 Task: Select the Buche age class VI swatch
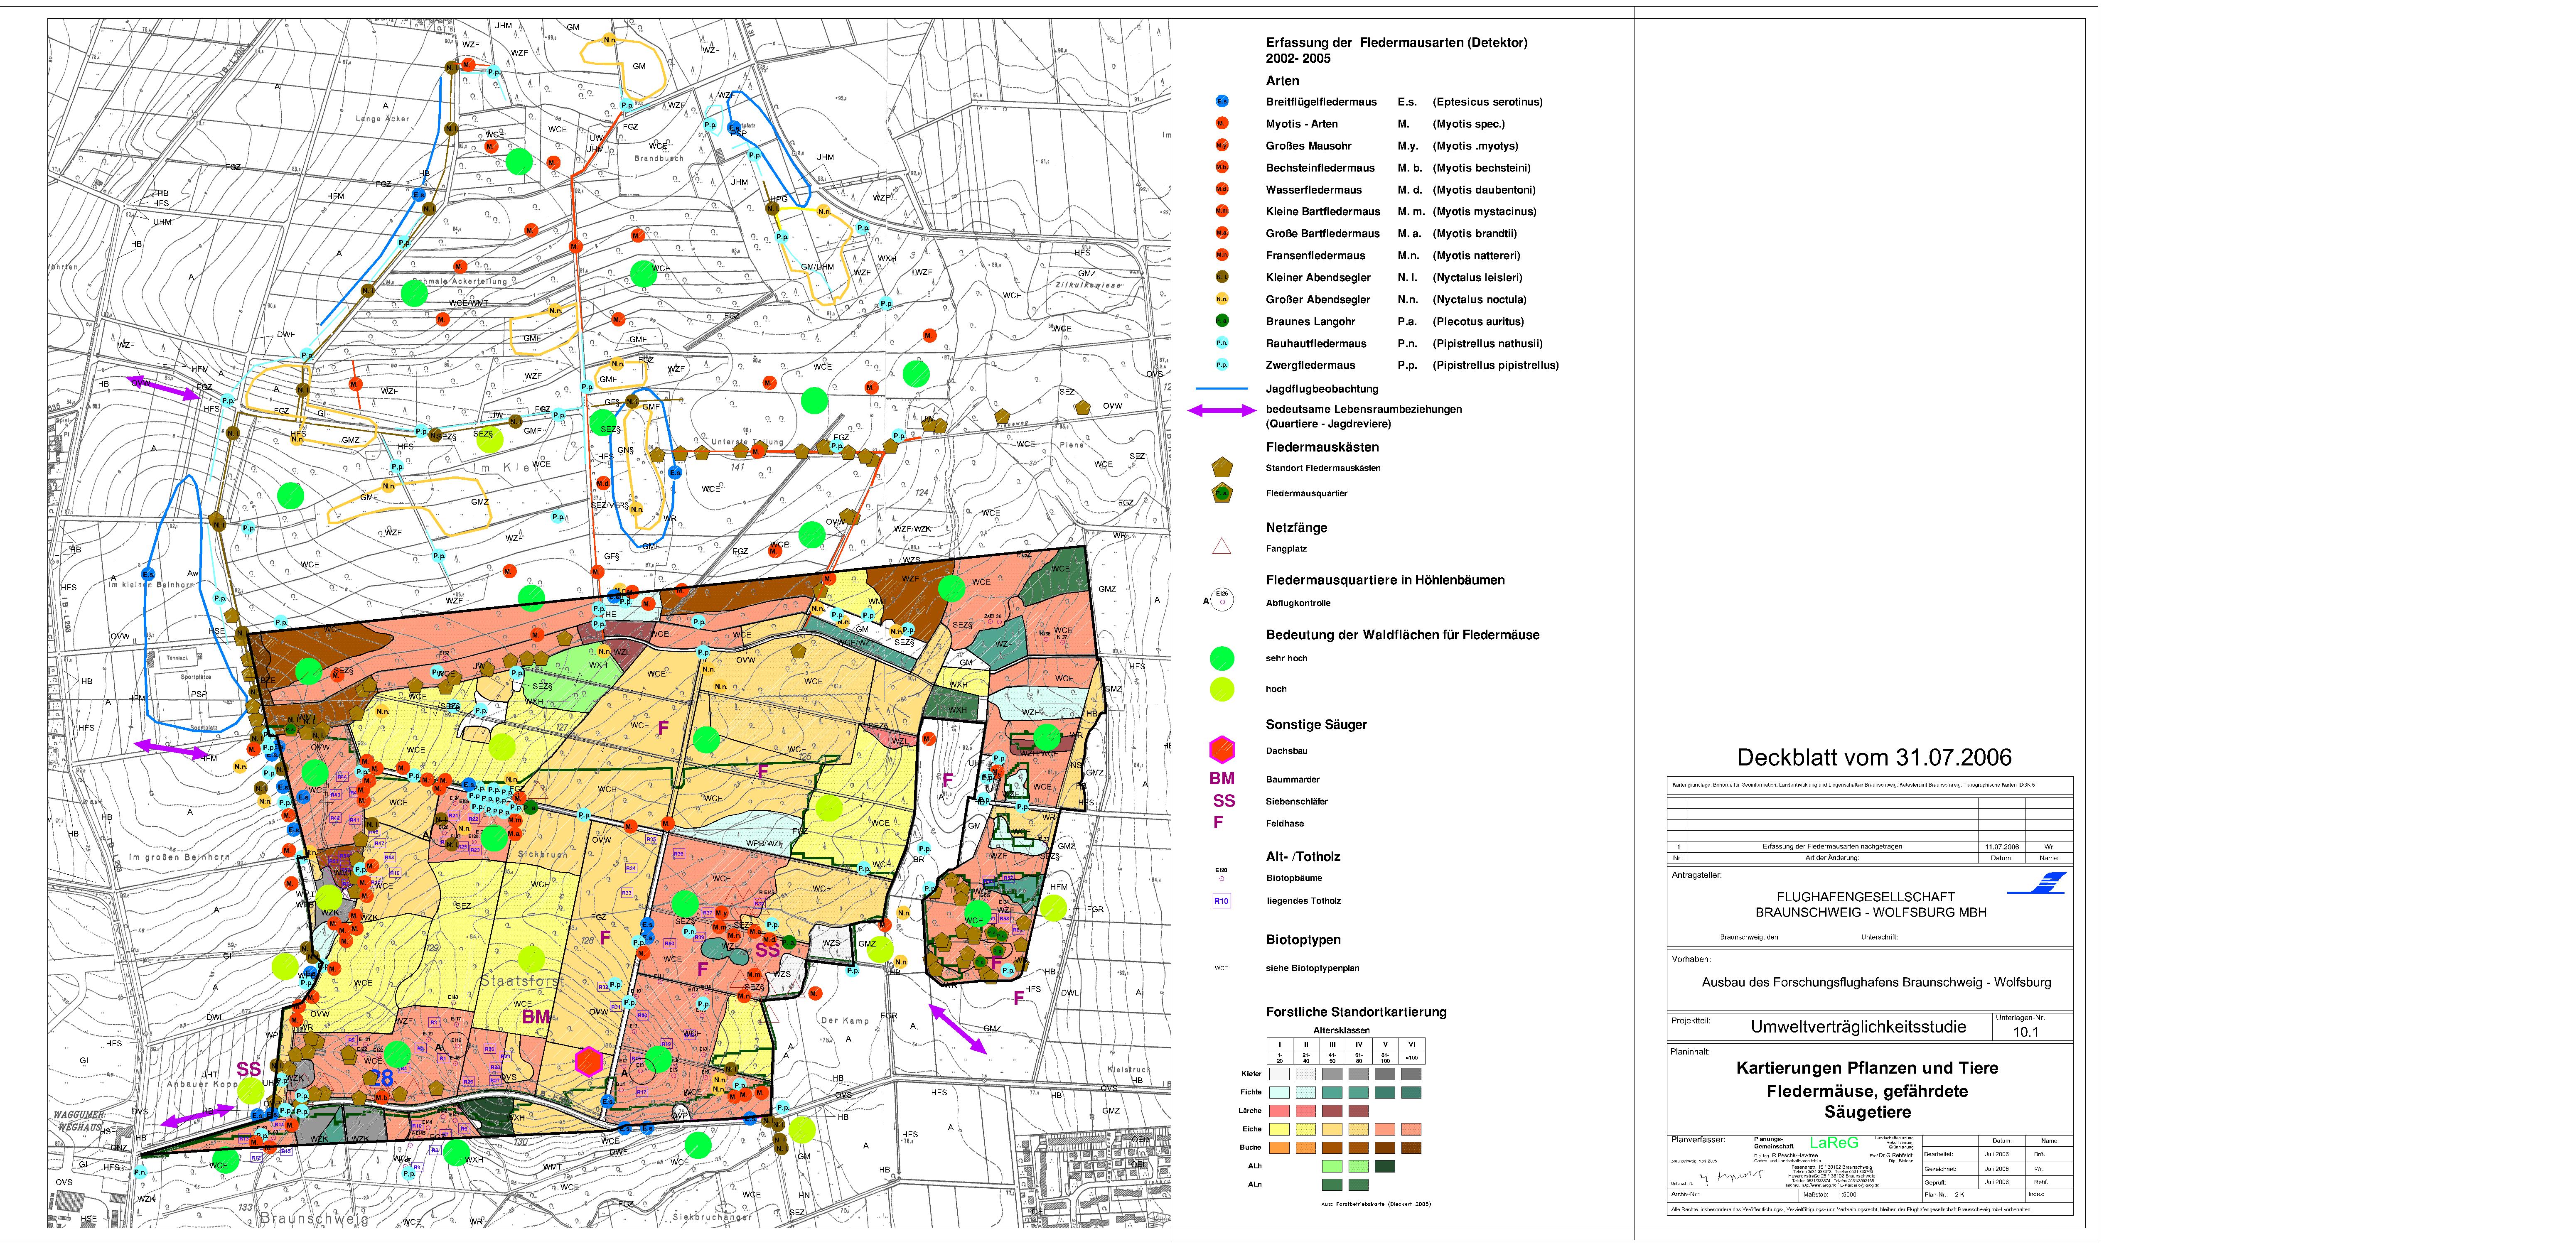(1411, 1148)
